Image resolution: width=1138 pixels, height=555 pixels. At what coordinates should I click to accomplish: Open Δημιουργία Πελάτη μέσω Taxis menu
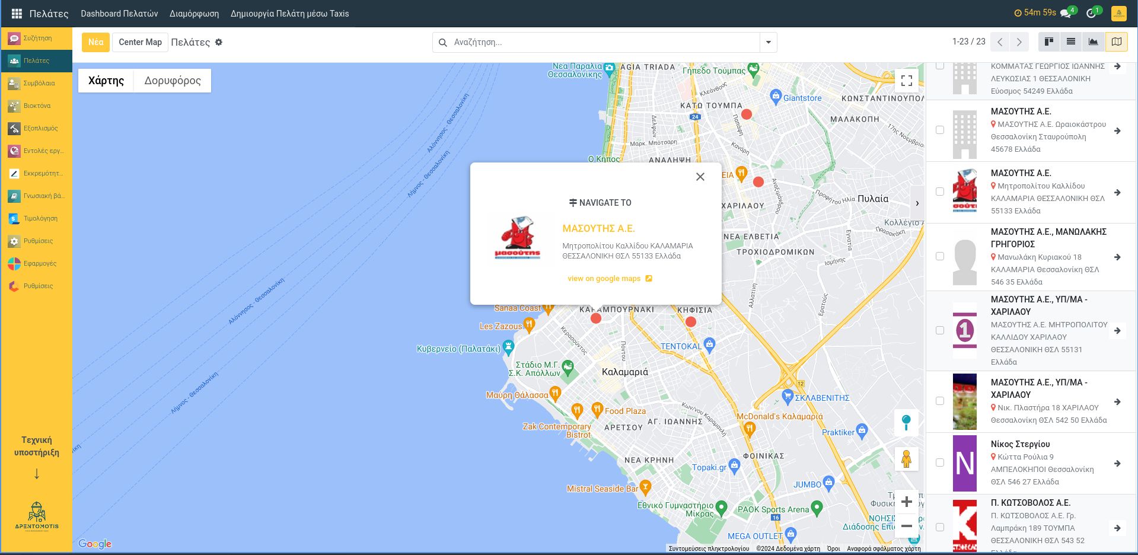coord(289,13)
